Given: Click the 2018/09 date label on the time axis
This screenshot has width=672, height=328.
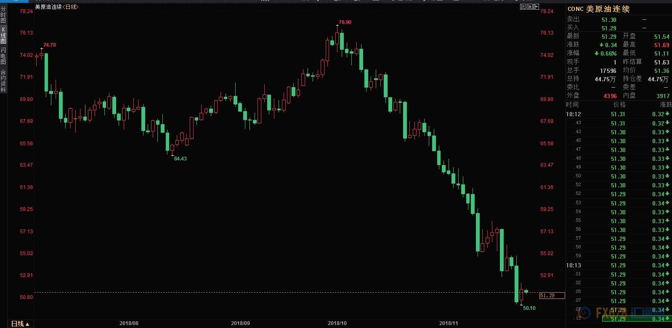Looking at the screenshot, I should (x=240, y=323).
